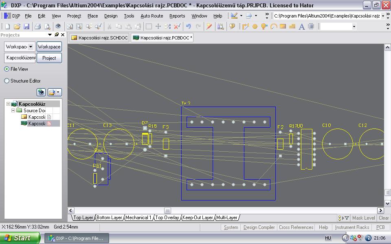The width and height of the screenshot is (391, 244).
Task: Open the empty filter combo box dropdown
Action: [354, 26]
